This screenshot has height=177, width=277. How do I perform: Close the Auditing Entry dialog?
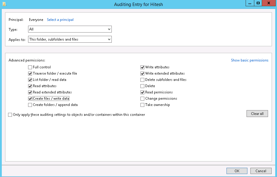point(269,3)
